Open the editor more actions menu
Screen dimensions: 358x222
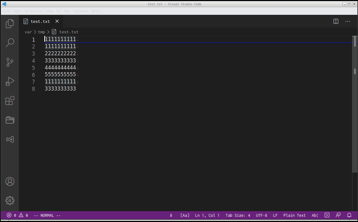click(347, 21)
